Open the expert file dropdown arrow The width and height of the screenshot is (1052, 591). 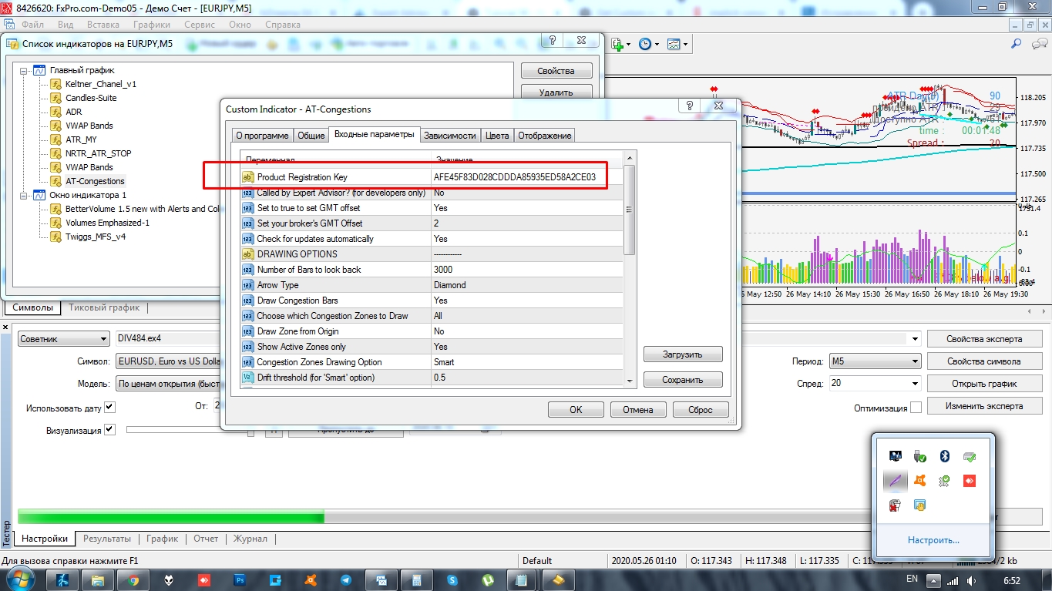click(915, 339)
